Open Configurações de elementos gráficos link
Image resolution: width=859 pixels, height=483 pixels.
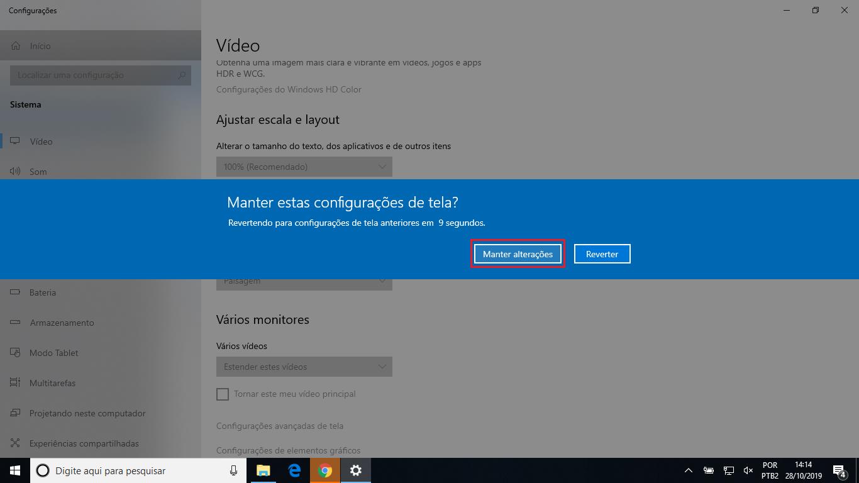coord(288,450)
